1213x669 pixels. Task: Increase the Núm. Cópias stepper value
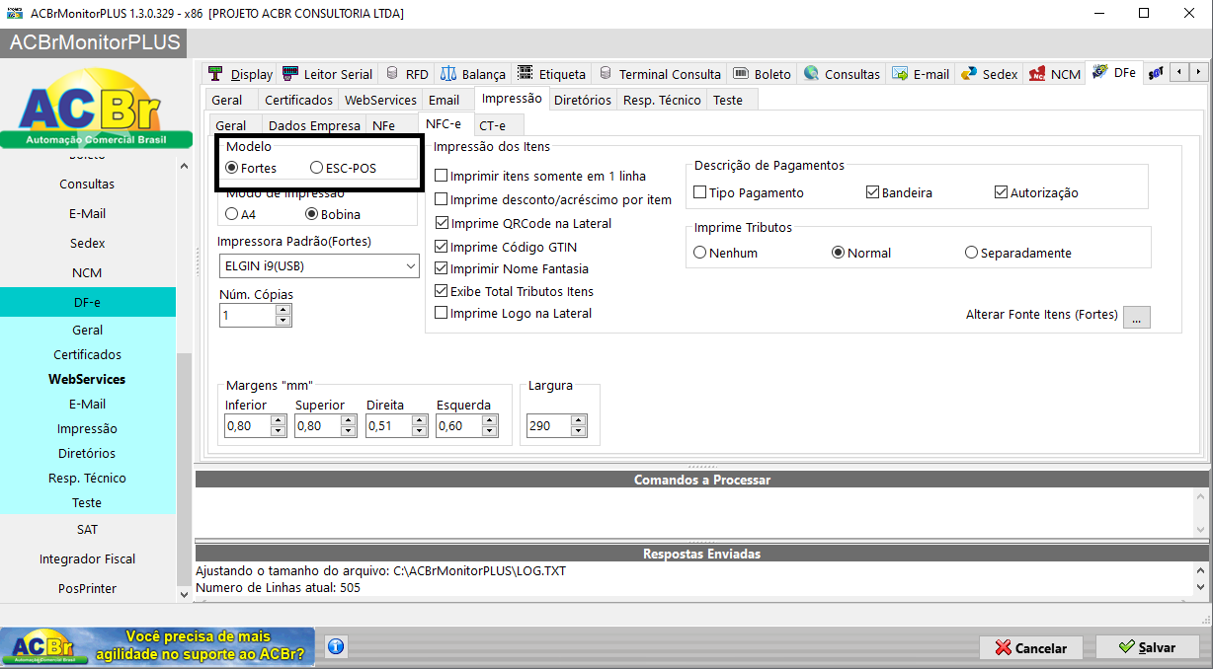coord(283,310)
